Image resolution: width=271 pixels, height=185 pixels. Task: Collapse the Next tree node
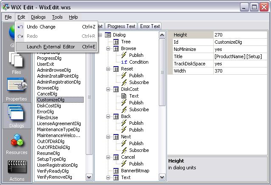click(108, 137)
